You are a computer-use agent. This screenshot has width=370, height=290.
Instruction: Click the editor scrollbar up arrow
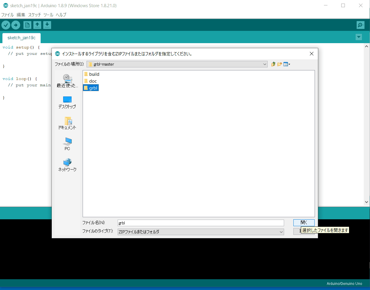tap(366, 46)
